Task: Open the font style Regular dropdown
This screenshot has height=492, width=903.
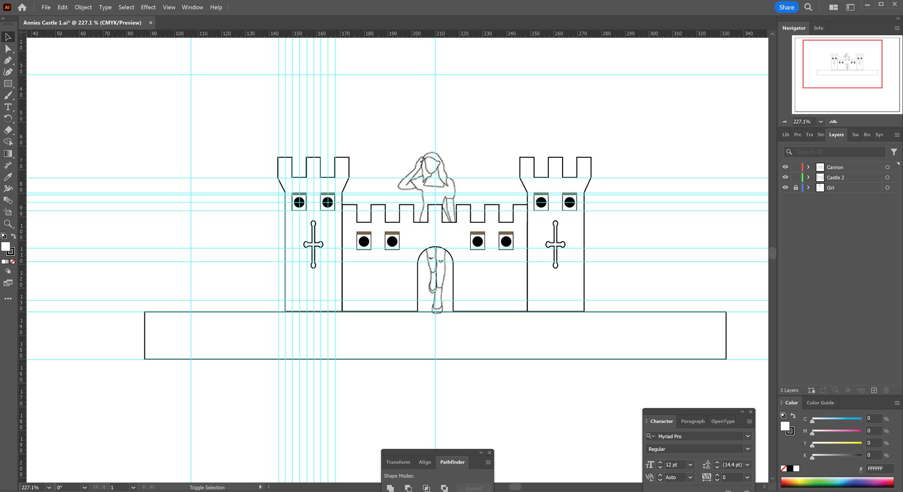Action: click(x=747, y=449)
